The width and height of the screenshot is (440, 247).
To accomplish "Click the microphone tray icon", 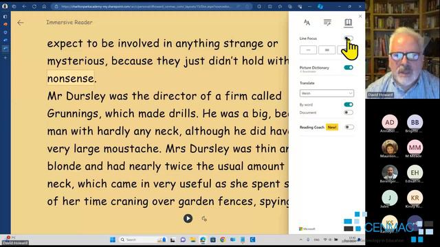I will 308,239.
